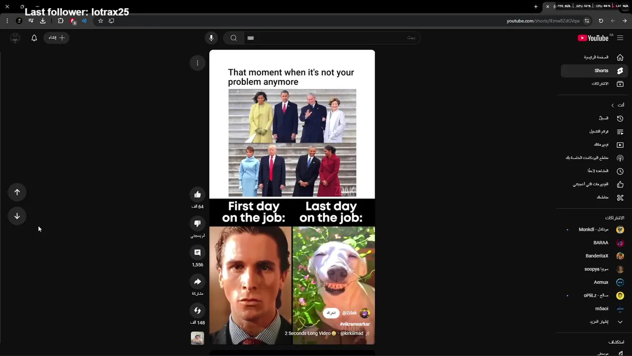Open the browser profile avatar

[19, 21]
